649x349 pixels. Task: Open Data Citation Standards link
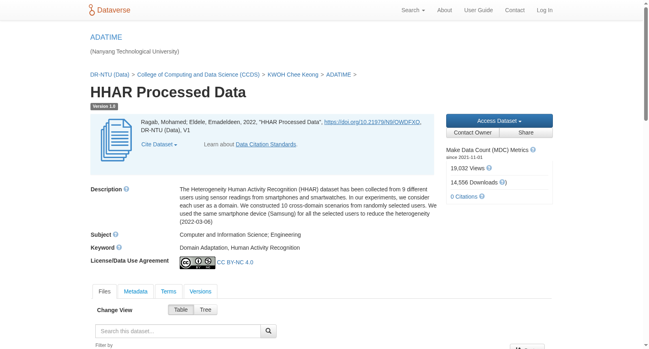(x=266, y=144)
